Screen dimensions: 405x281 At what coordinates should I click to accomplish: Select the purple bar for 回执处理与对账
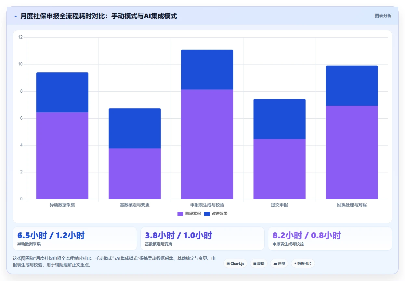tap(352, 152)
